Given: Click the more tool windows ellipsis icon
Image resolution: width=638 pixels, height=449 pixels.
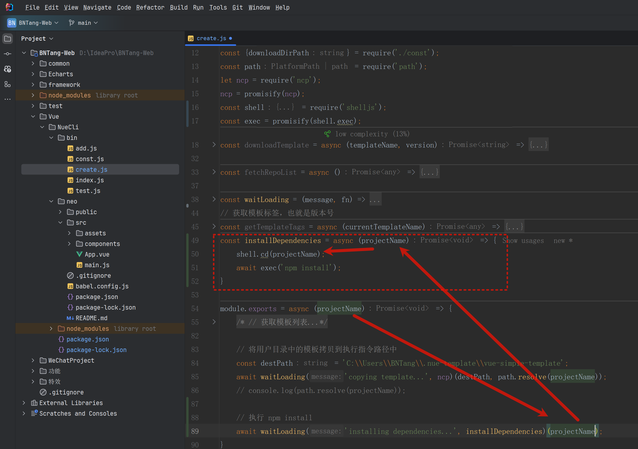Looking at the screenshot, I should pyautogui.click(x=8, y=99).
